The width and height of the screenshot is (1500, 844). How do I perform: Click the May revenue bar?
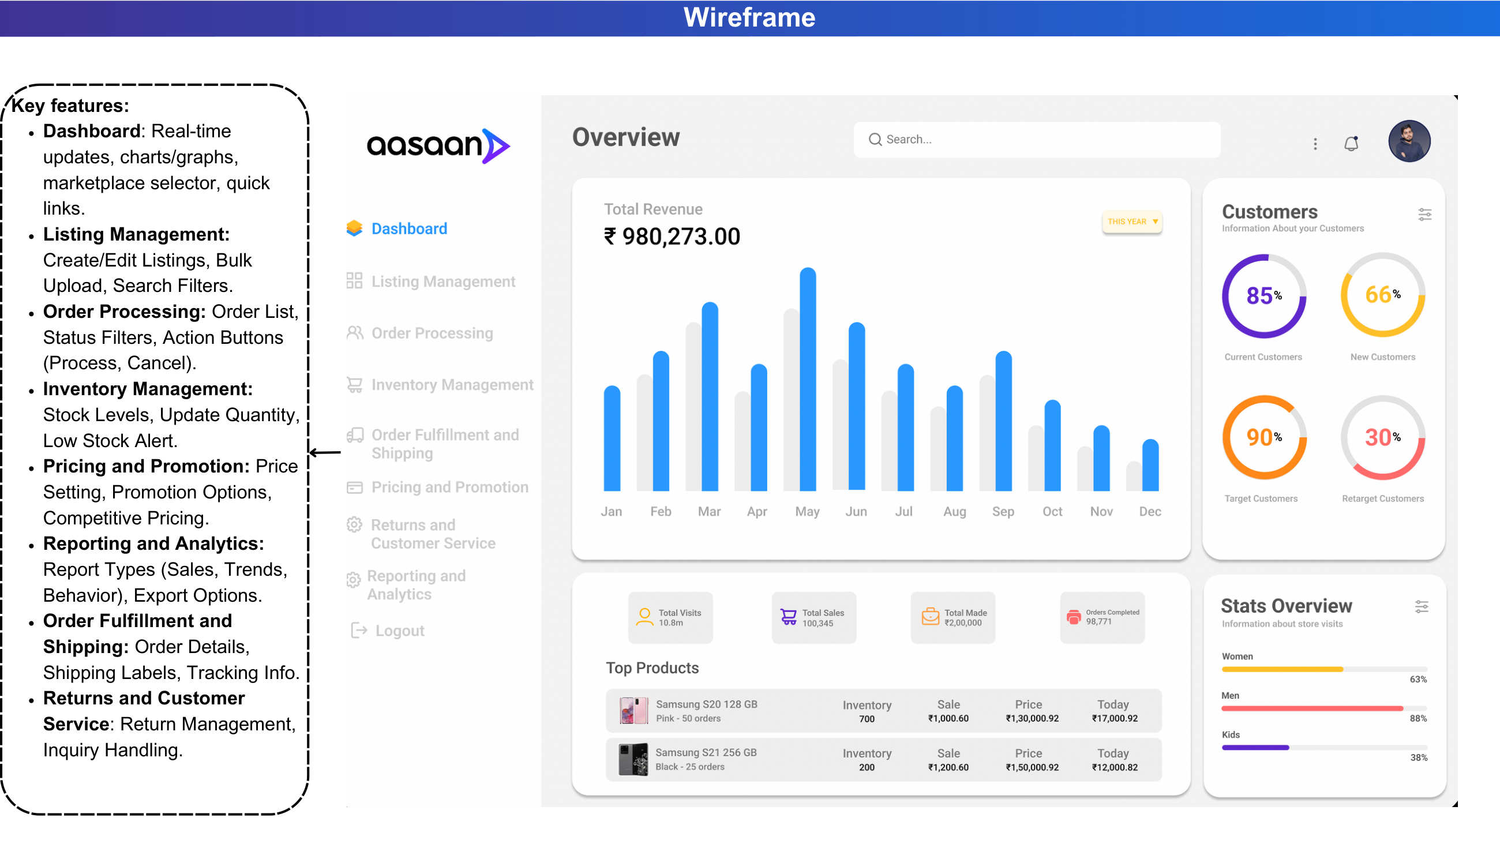point(808,379)
